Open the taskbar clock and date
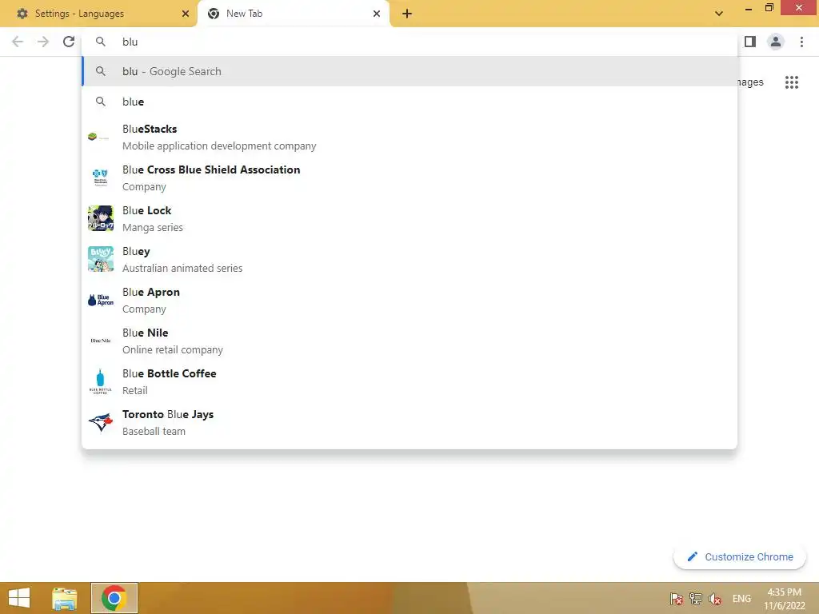 coord(785,599)
